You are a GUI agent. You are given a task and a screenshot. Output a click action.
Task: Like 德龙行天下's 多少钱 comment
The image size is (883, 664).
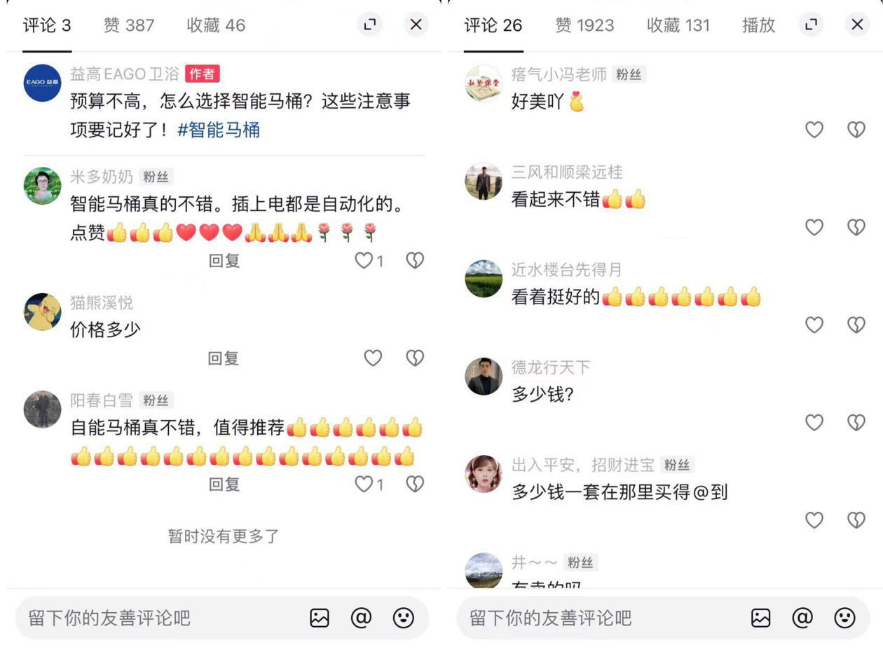814,422
